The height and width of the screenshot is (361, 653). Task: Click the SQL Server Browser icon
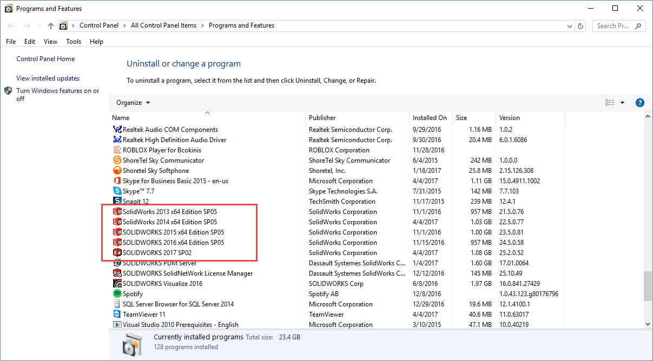[117, 304]
